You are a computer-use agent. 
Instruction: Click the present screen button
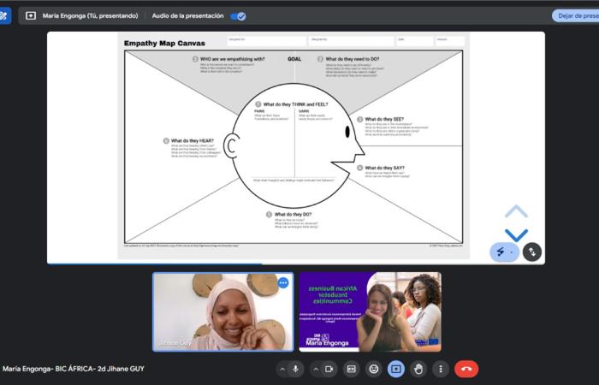tap(395, 369)
